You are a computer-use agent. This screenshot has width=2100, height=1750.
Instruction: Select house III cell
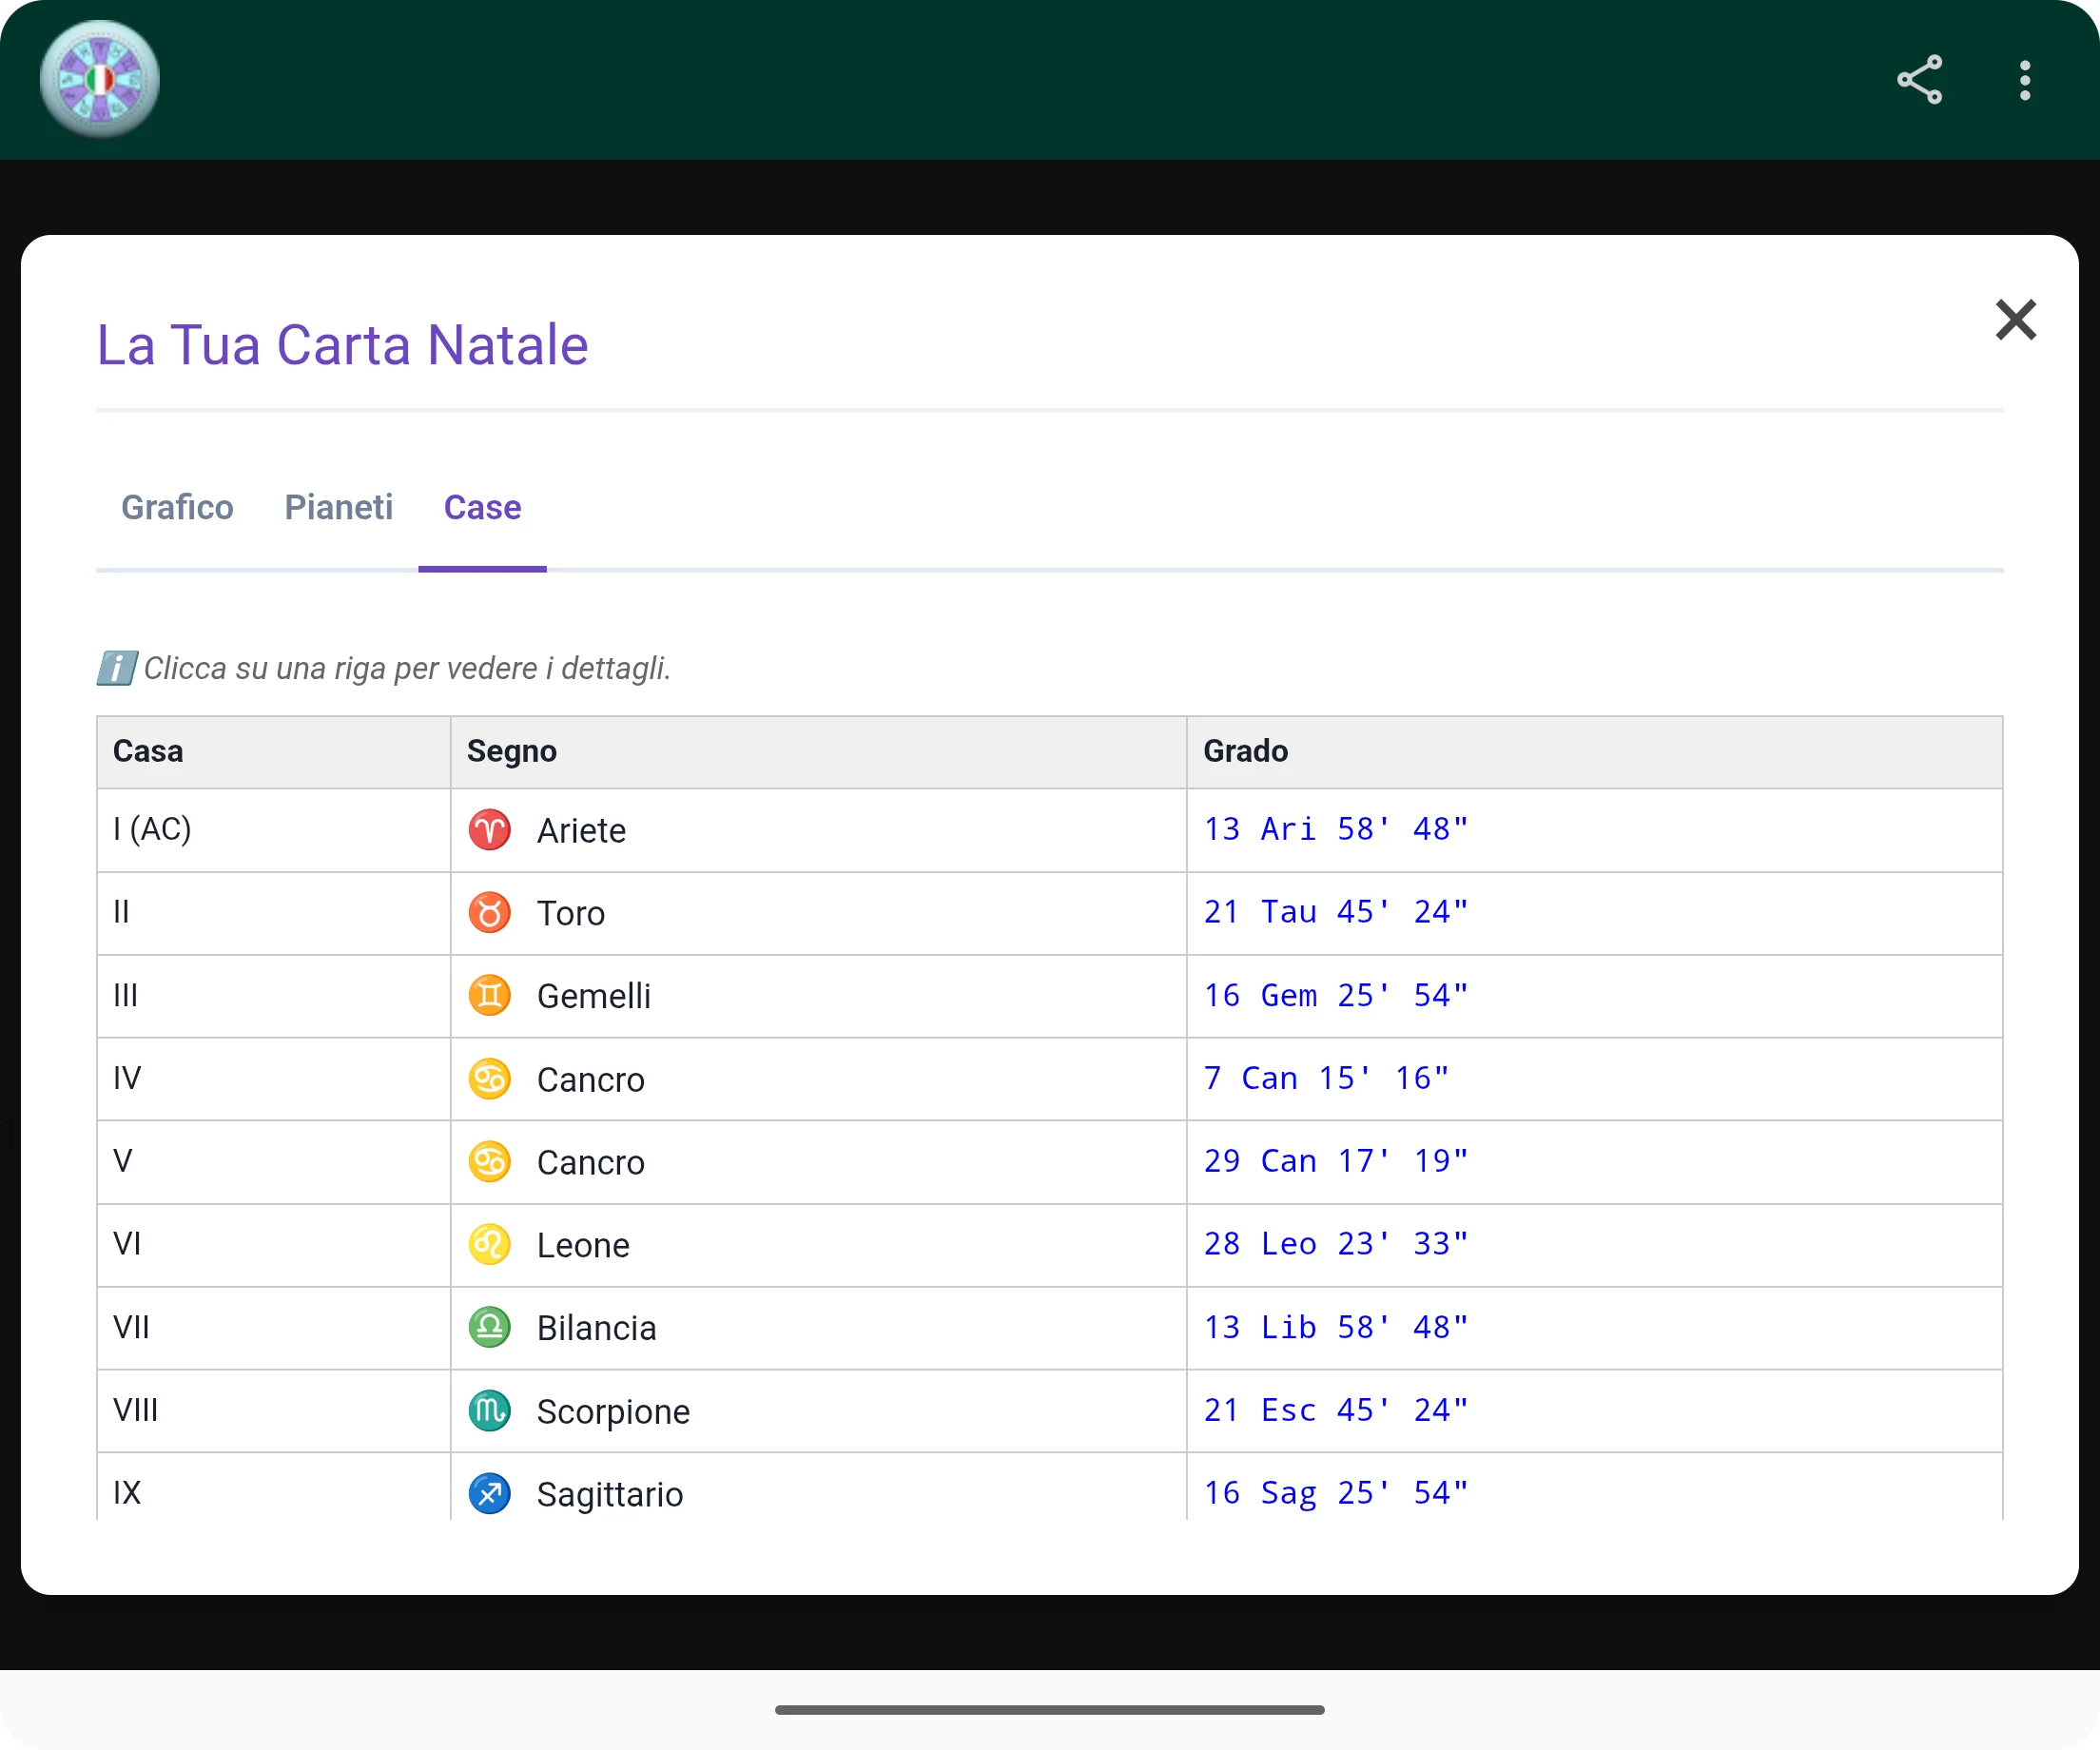coord(274,996)
